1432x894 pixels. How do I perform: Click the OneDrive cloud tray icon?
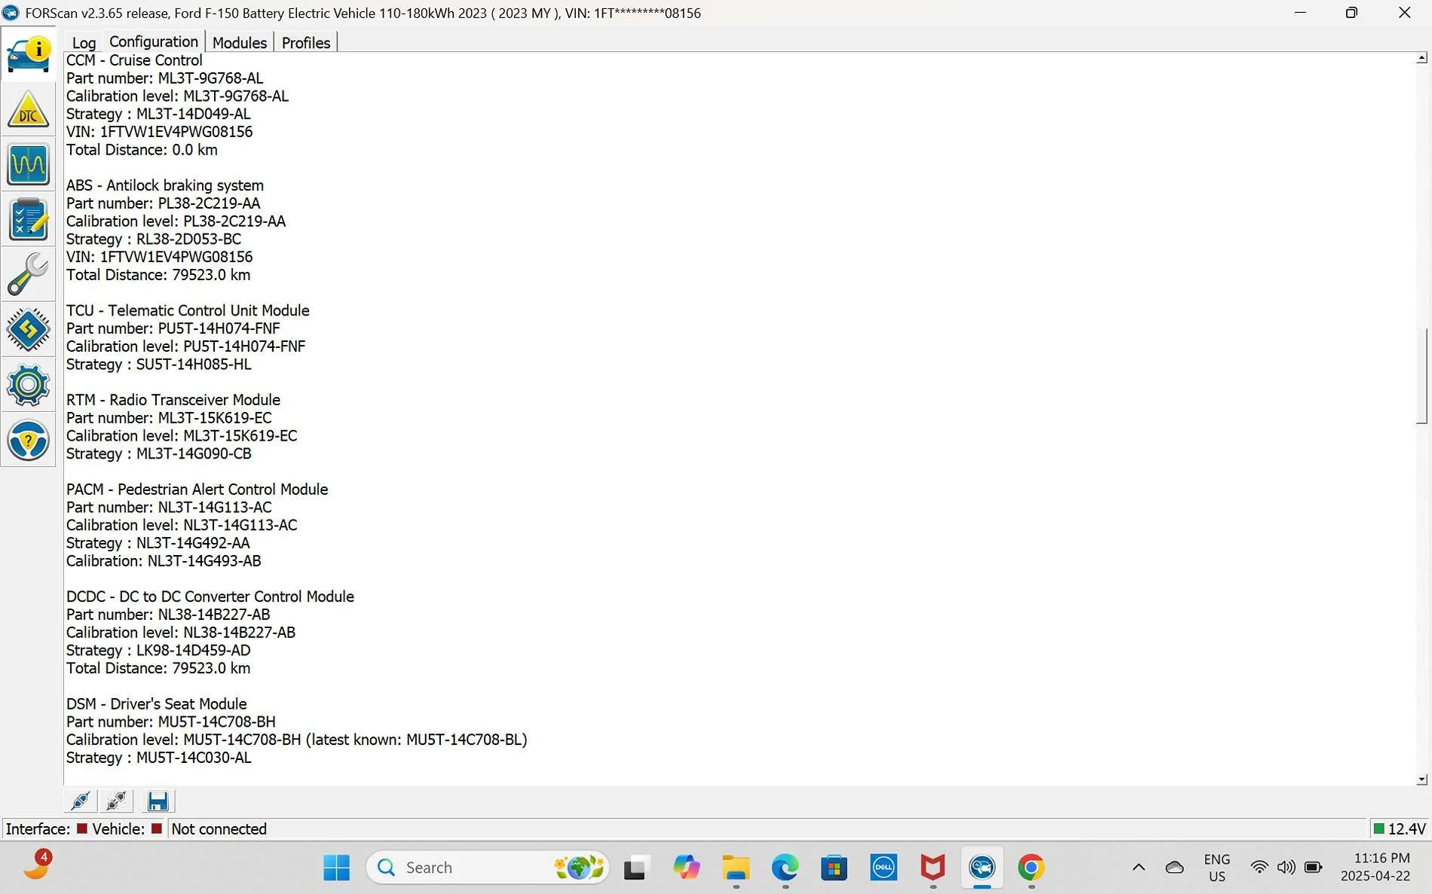click(x=1174, y=868)
